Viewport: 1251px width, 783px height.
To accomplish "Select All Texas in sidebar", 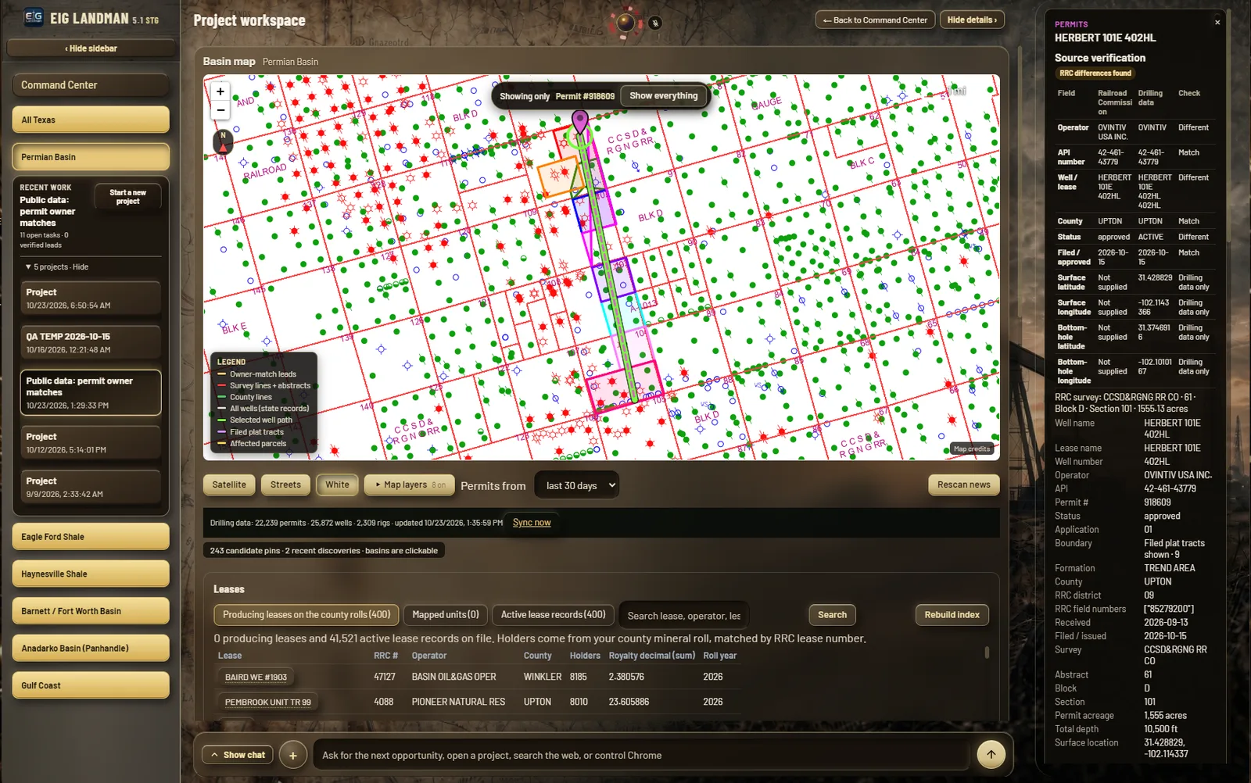I will coord(91,120).
